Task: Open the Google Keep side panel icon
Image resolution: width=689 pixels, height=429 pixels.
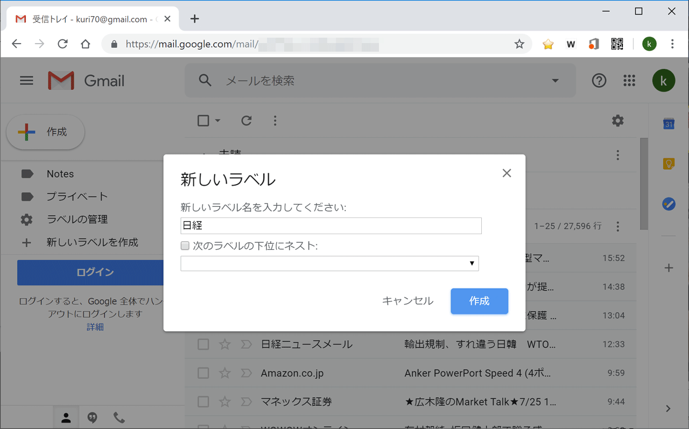Action: point(669,164)
